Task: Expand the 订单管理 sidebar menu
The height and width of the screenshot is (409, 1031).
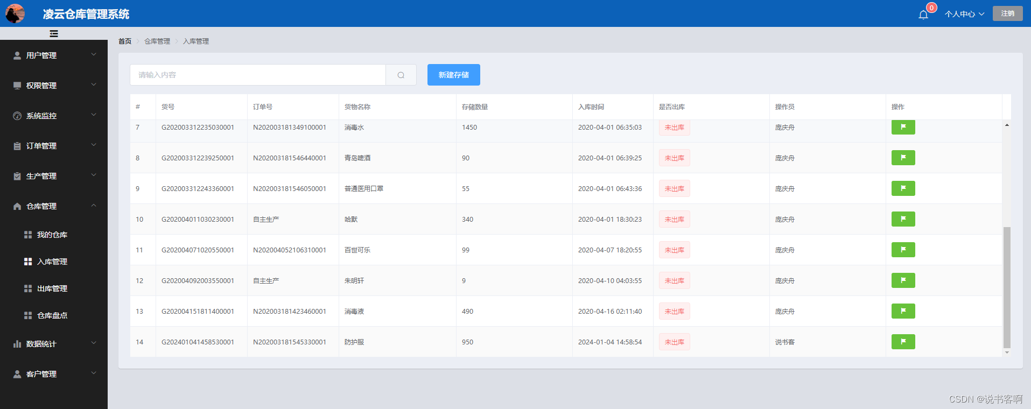Action: point(54,145)
